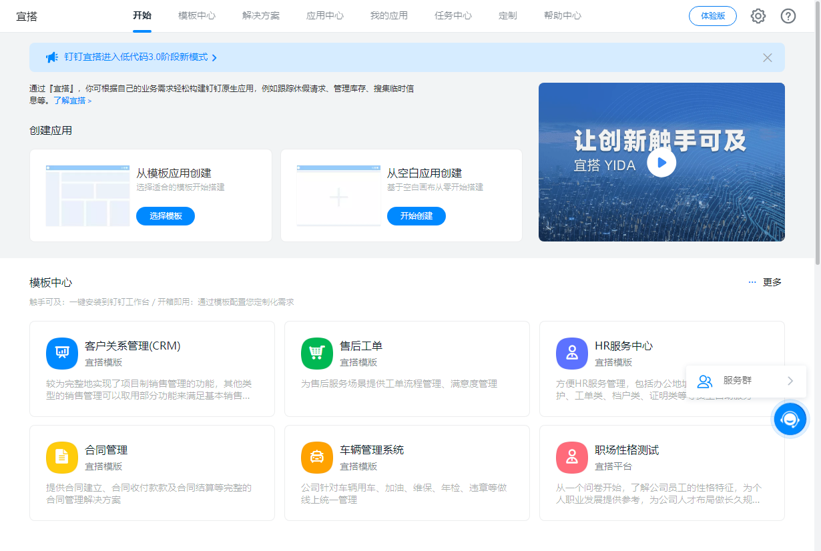This screenshot has width=821, height=551.
Task: Close the blue announcement banner
Action: coord(768,57)
